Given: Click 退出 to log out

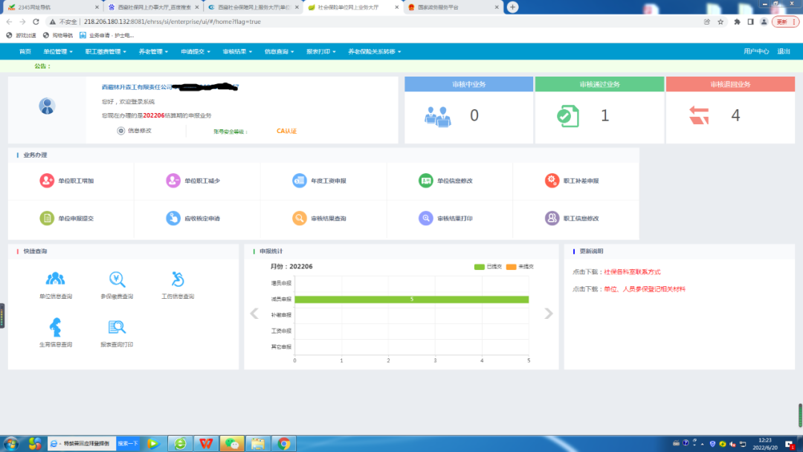Looking at the screenshot, I should click(784, 51).
